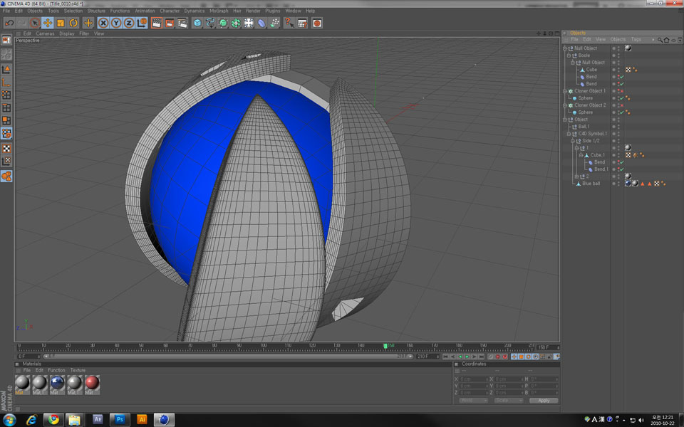
Task: Collapse the Cloner Object 1 node
Action: tap(565, 92)
